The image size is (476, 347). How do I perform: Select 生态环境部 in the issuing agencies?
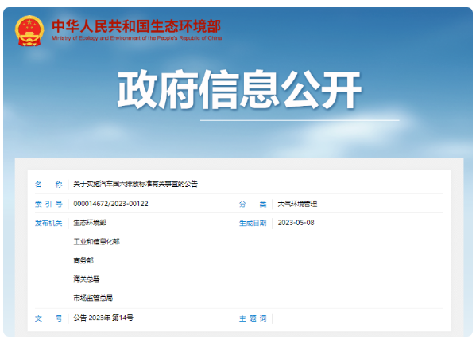[90, 223]
